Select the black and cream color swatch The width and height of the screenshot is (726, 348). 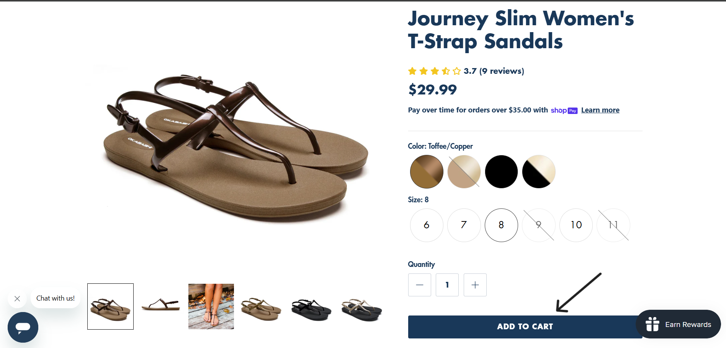coord(538,172)
